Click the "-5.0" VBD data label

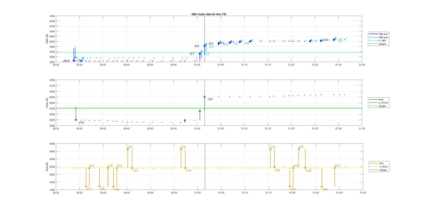coord(211,44)
